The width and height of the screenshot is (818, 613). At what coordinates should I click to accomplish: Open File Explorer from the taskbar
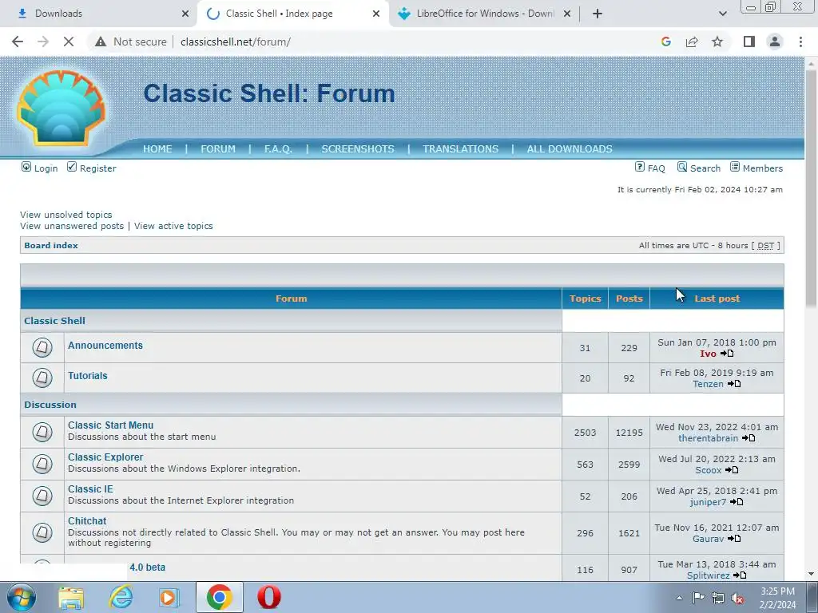pyautogui.click(x=71, y=597)
